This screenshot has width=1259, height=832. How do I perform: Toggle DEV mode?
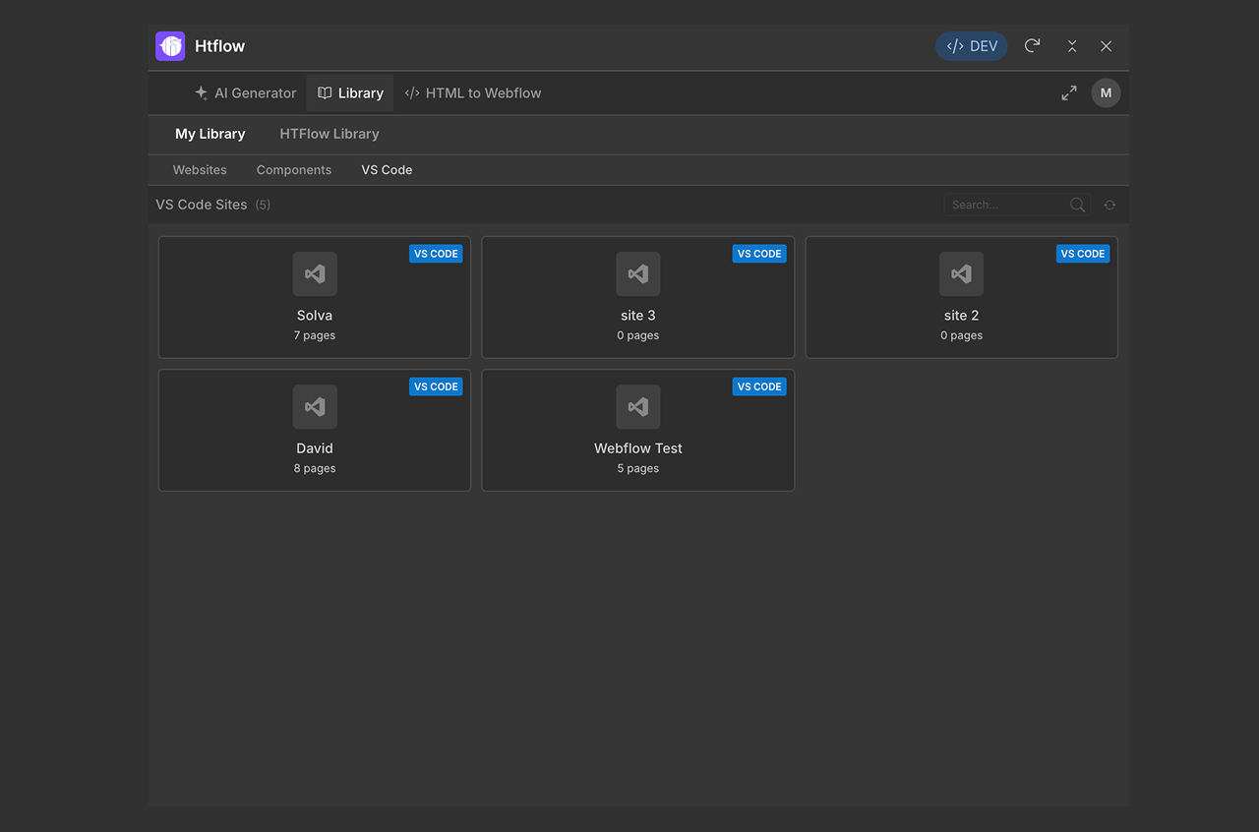tap(971, 45)
